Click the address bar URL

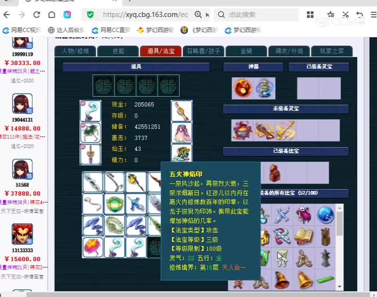click(145, 15)
